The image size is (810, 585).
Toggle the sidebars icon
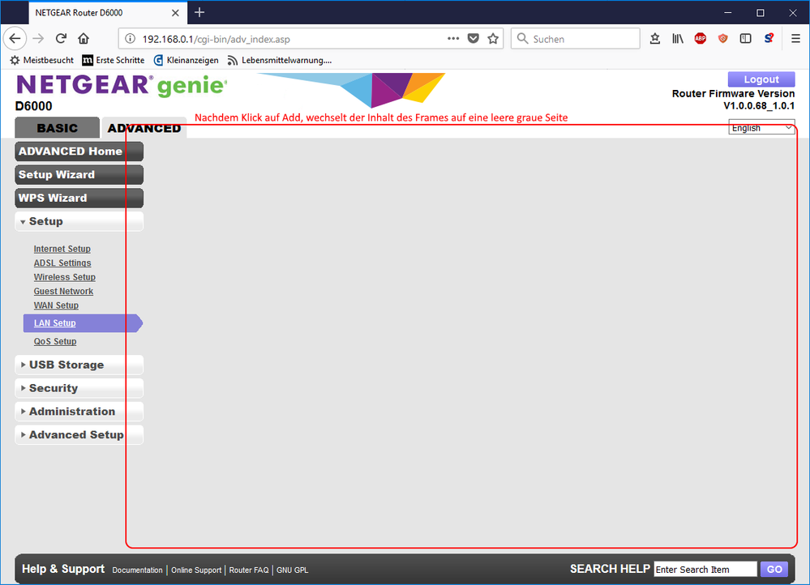(x=745, y=38)
